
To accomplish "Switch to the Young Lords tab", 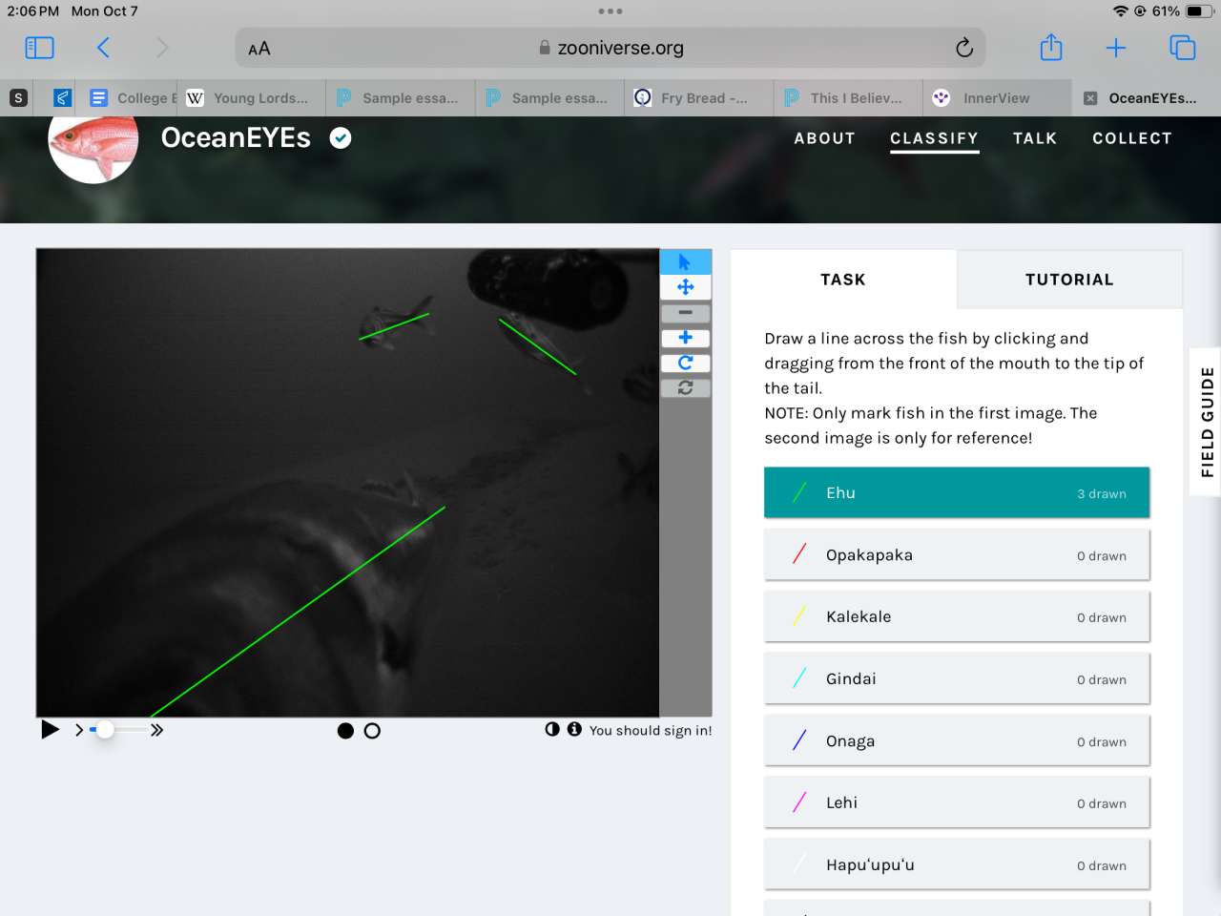I will click(251, 97).
